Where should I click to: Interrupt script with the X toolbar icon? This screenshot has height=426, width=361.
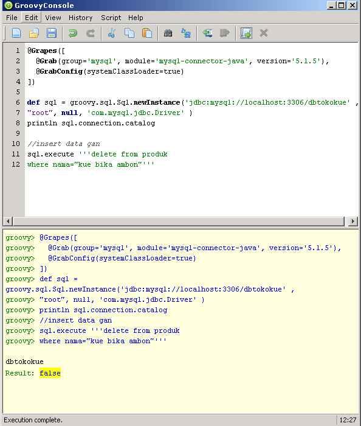coord(264,33)
